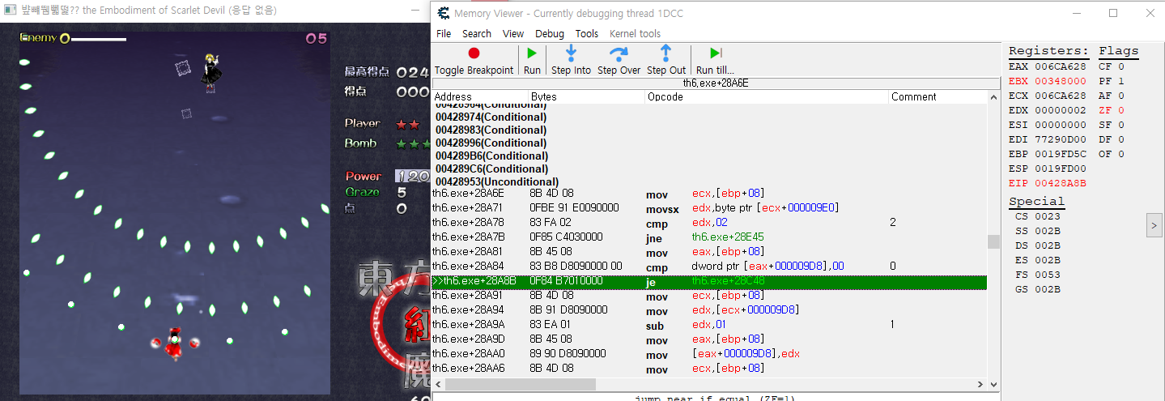1165x401 pixels.
Task: Select the sub edx,01 instruction row
Action: 709,325
